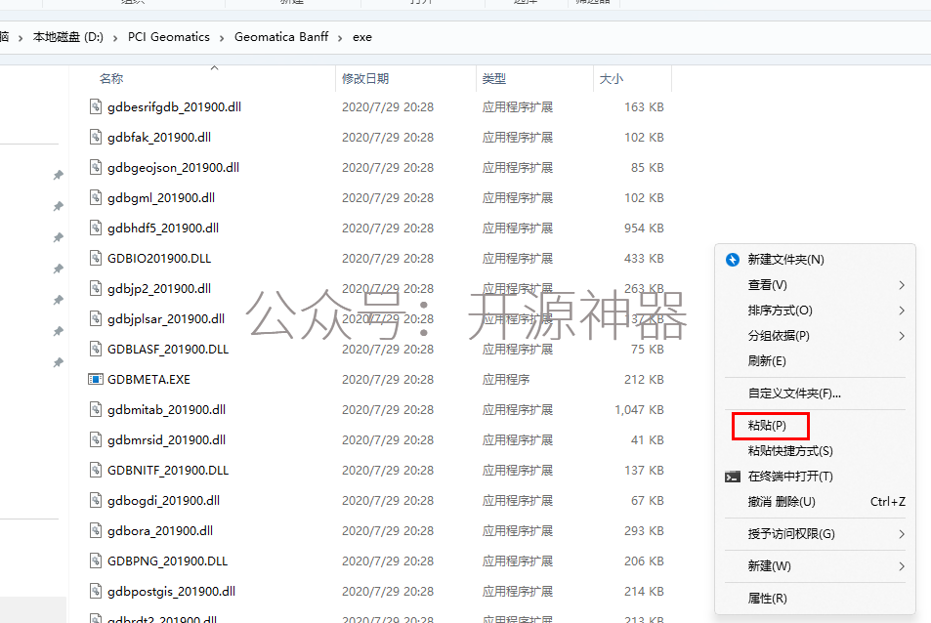Click the terminal icon in context menu
The width and height of the screenshot is (931, 623).
click(x=733, y=477)
